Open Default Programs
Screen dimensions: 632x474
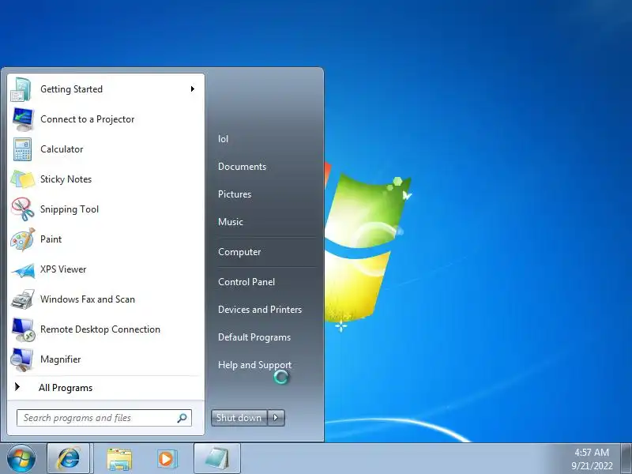click(254, 337)
